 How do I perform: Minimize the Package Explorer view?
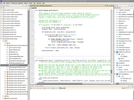tap(25, 6)
